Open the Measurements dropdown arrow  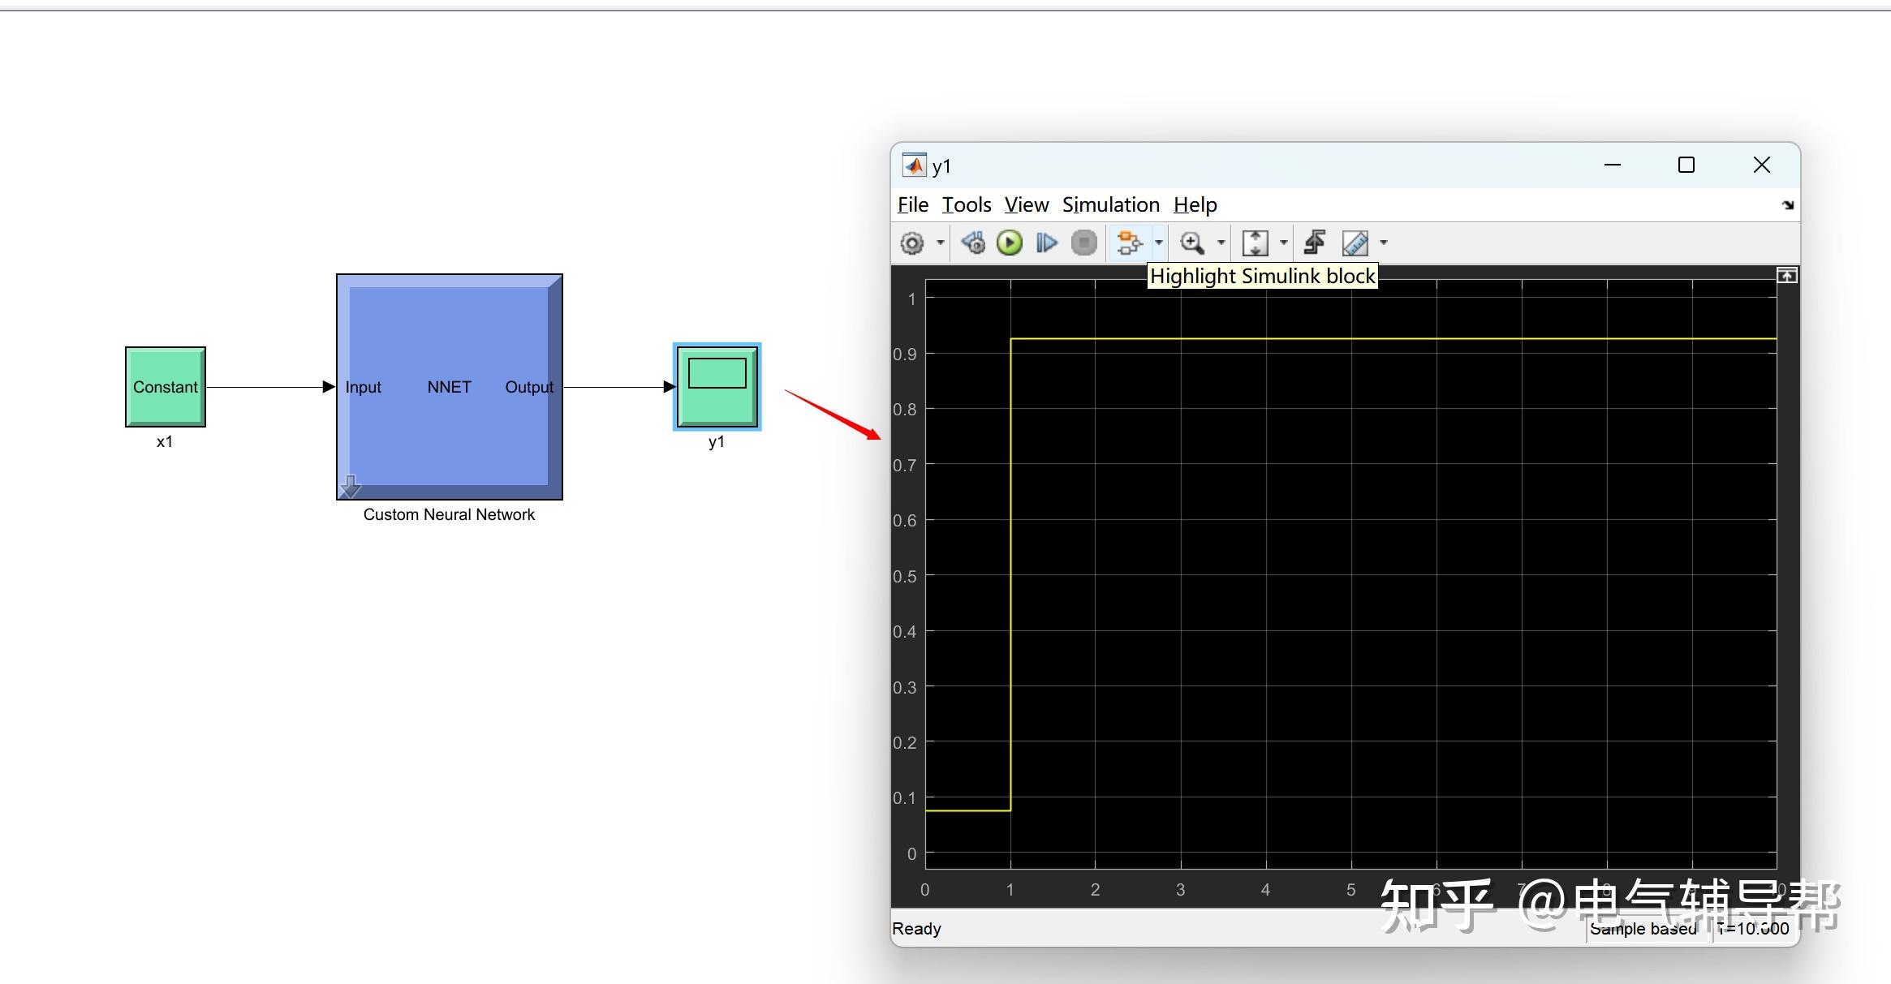(x=1384, y=243)
